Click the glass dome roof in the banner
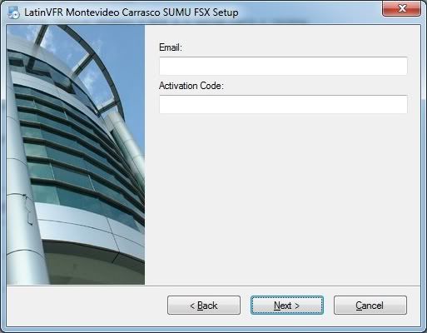 [81, 64]
